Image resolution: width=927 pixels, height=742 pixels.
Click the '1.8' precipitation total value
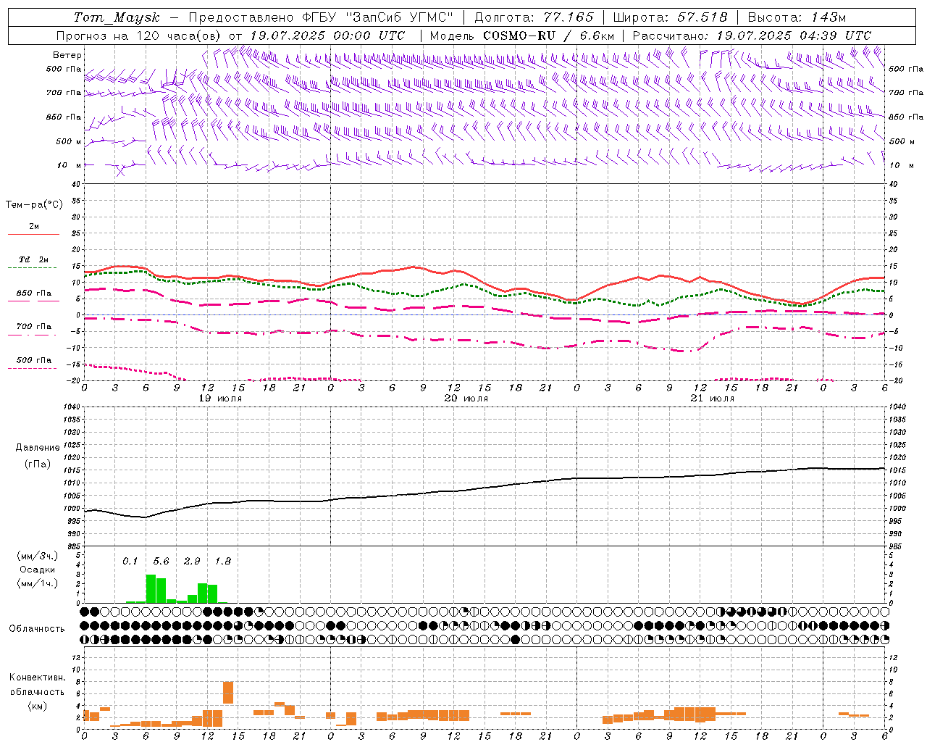223,562
